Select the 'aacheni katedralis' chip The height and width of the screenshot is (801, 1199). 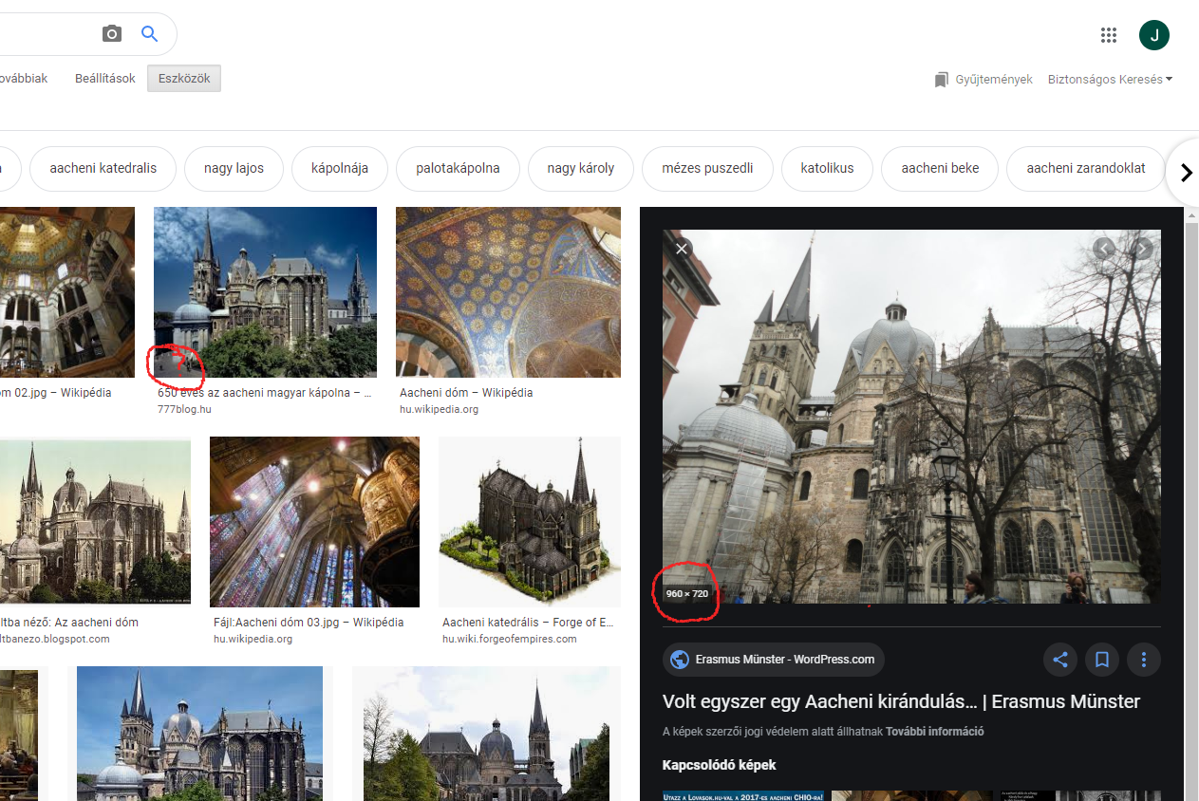103,169
